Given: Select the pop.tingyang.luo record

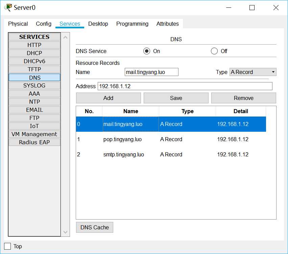Looking at the screenshot, I should point(171,139).
